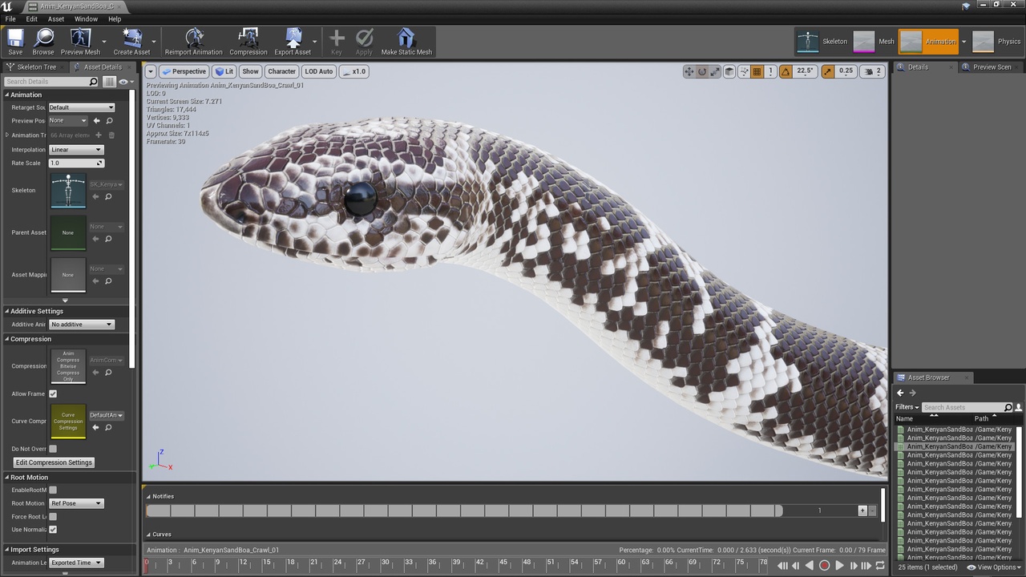The width and height of the screenshot is (1026, 577).
Task: Select rotate gizmo mode in viewport
Action: [702, 71]
